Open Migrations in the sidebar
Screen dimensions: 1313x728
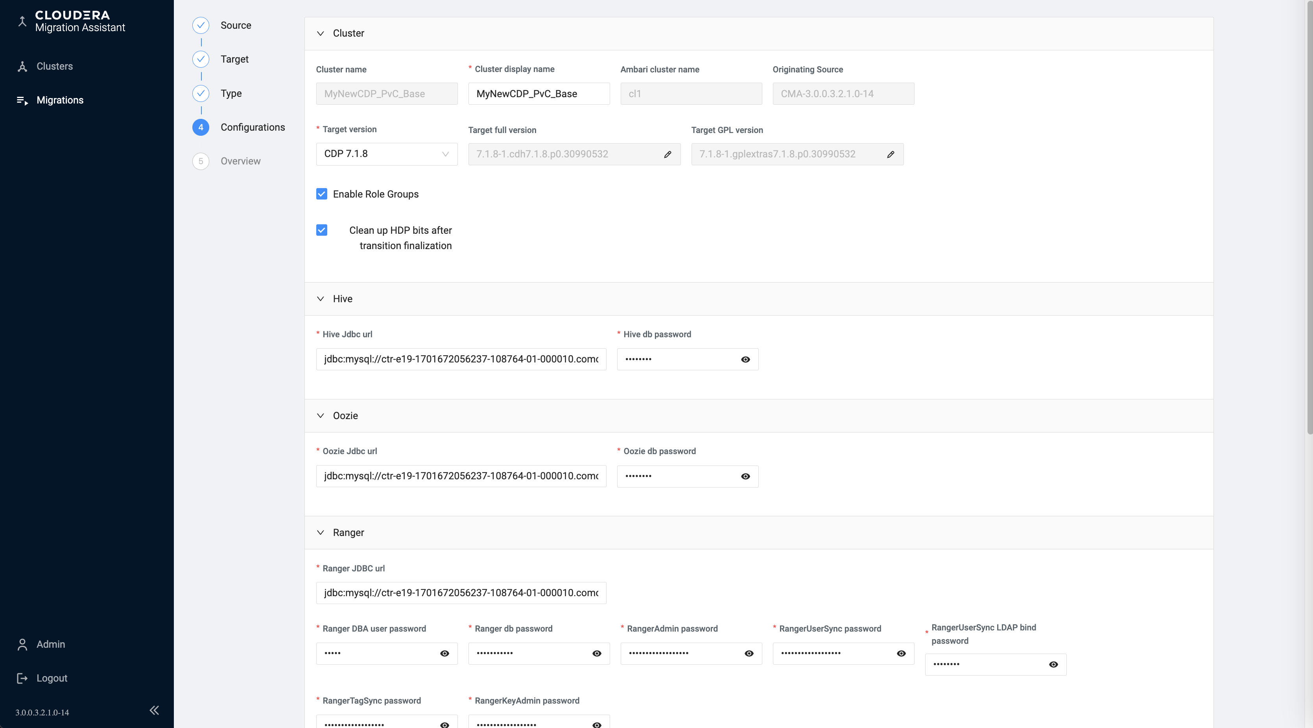(60, 100)
